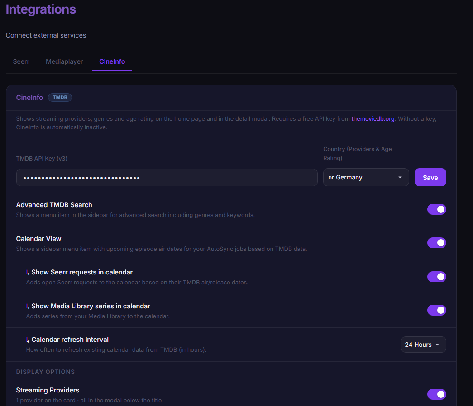This screenshot has height=406, width=473.
Task: Click the 'Calendar View' title text
Action: pyautogui.click(x=38, y=239)
